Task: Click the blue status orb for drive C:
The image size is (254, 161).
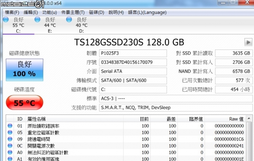Action: (6, 19)
